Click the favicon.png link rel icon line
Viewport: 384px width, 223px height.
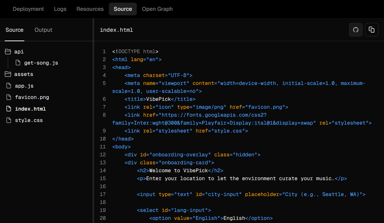(x=206, y=107)
